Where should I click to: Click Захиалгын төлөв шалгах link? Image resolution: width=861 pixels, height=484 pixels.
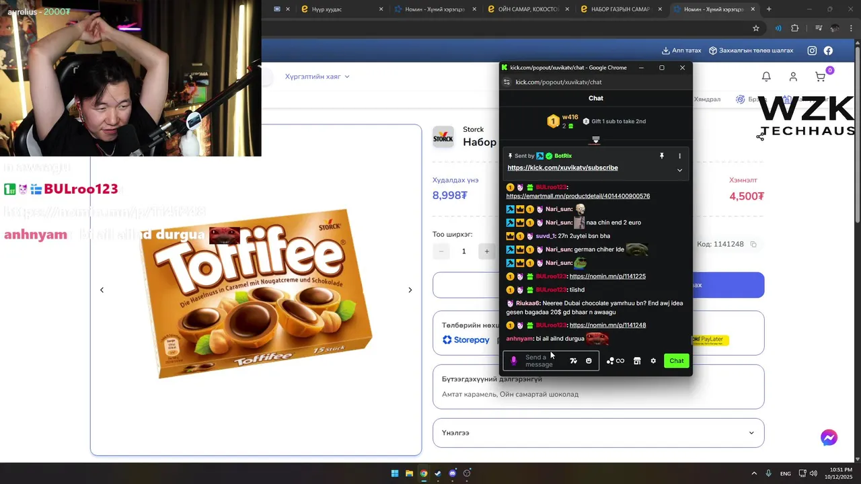tap(751, 50)
